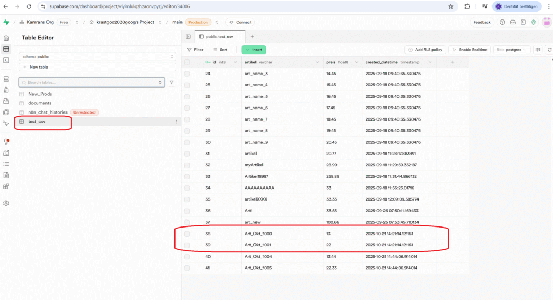Select checkbox for row Art_Okt_1000
Screen dimensions: 553x300
[x=187, y=234]
